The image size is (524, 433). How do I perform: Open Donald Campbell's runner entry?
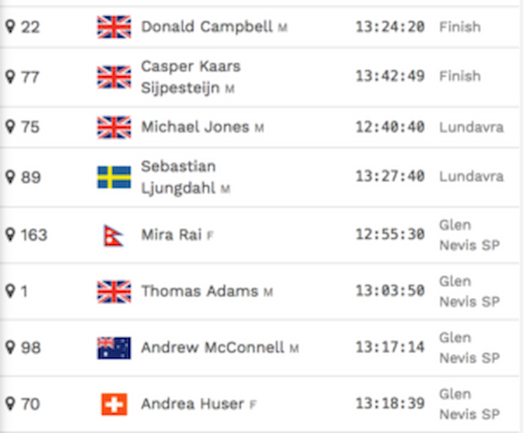(215, 26)
